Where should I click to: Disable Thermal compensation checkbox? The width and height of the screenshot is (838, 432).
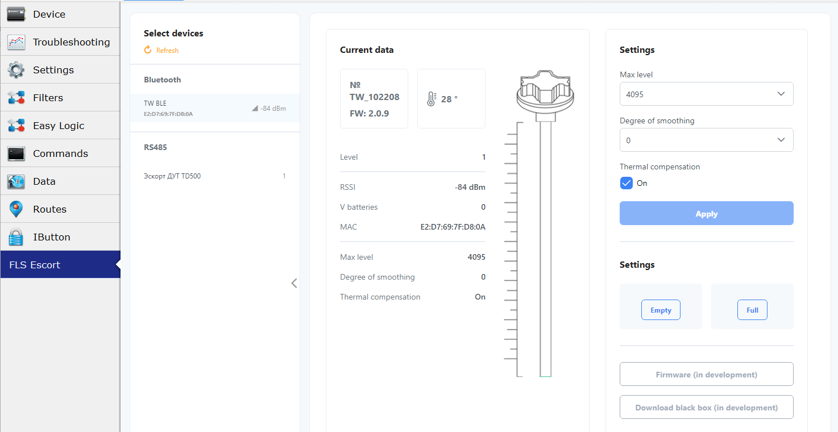pos(626,183)
